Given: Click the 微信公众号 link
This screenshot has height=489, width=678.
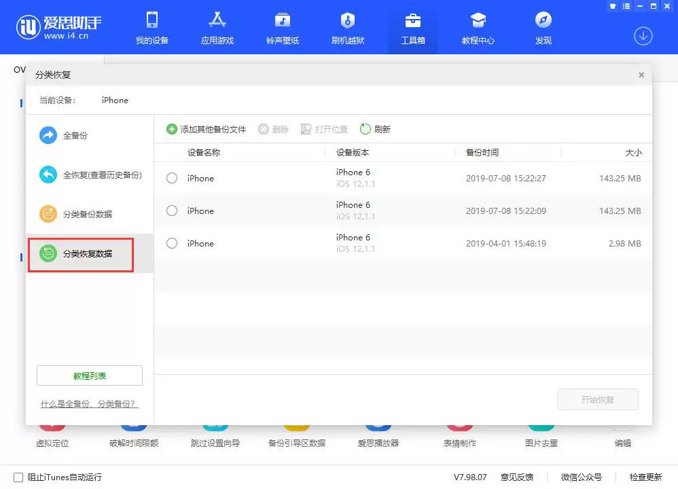Looking at the screenshot, I should [x=581, y=477].
